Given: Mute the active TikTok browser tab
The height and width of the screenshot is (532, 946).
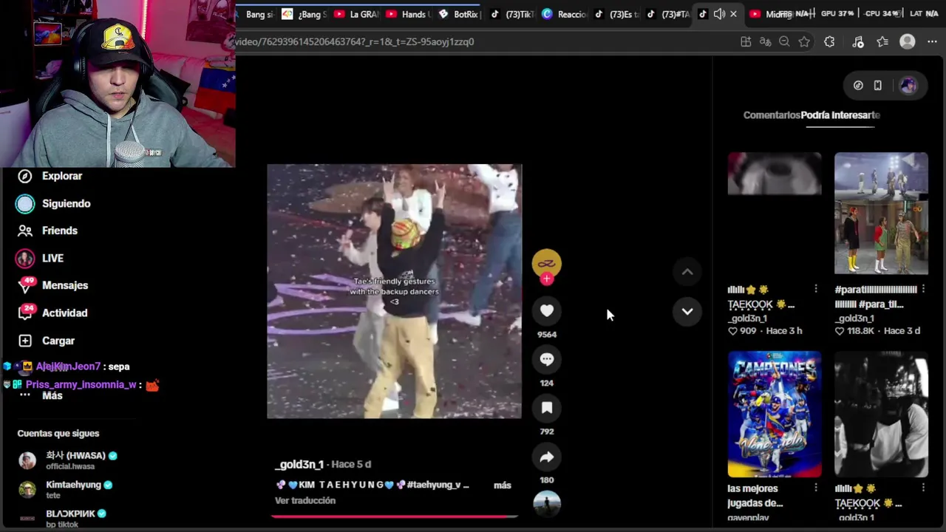Looking at the screenshot, I should pyautogui.click(x=719, y=14).
